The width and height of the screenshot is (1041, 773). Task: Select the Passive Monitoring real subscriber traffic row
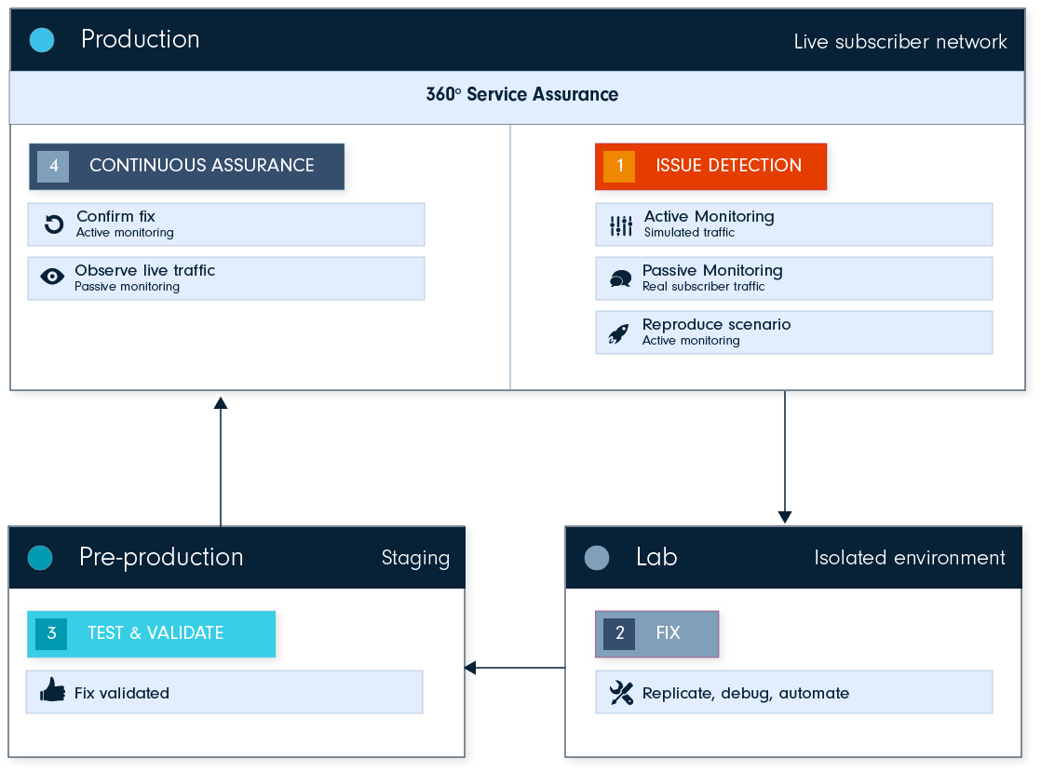[793, 278]
